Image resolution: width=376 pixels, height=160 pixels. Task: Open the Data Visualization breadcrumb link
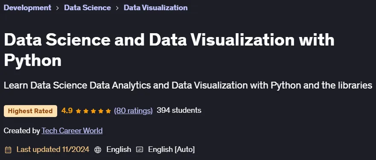(x=156, y=8)
